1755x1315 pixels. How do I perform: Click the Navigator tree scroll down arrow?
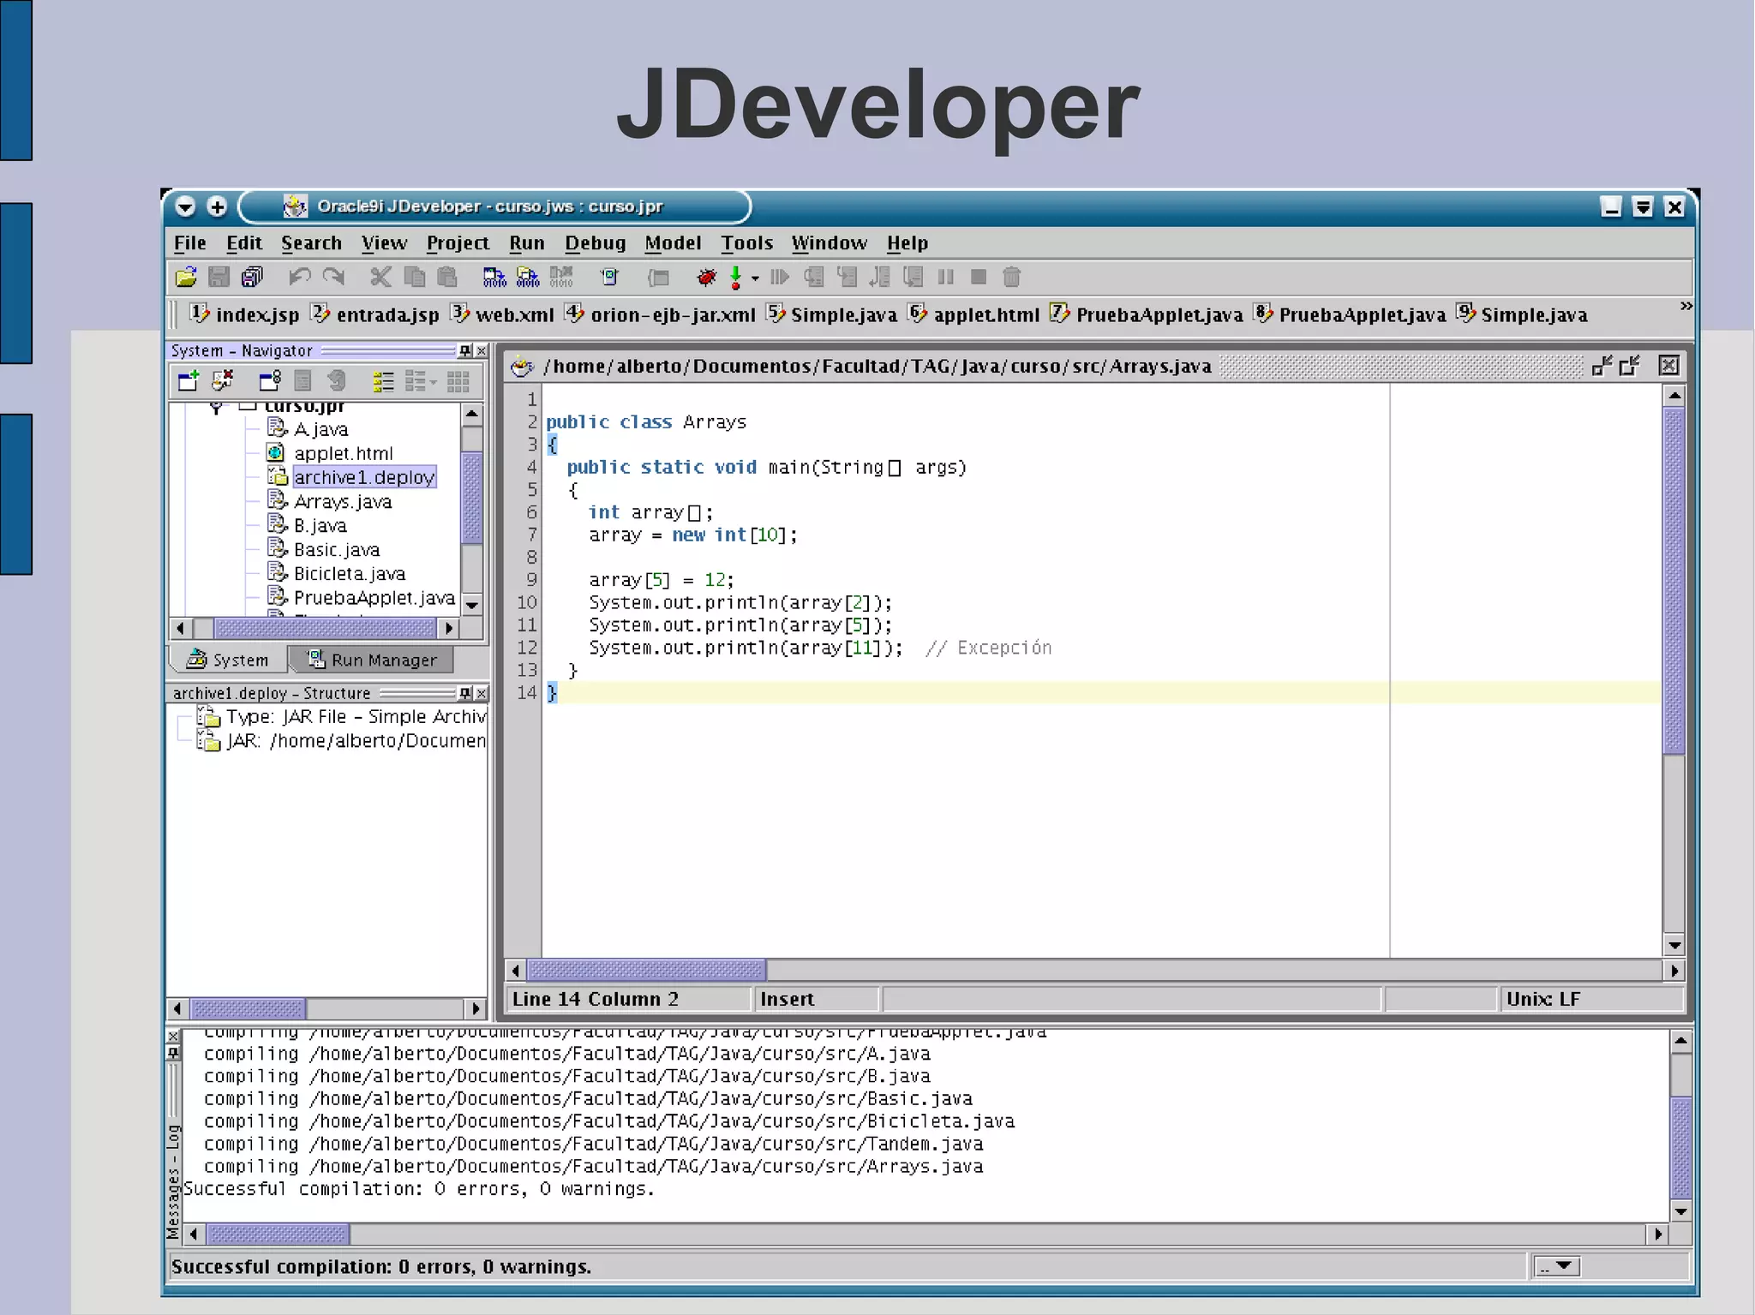(471, 605)
